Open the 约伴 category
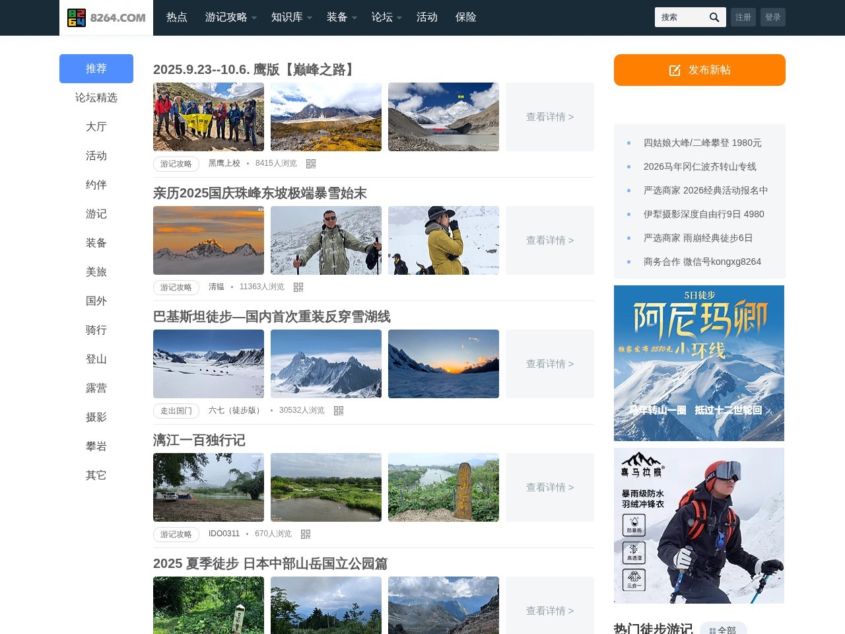845x634 pixels. [x=96, y=185]
